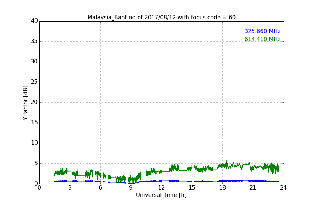Click the y-axis tick label '25'
Image resolution: width=315 pixels, height=210 pixels.
(x=34, y=82)
